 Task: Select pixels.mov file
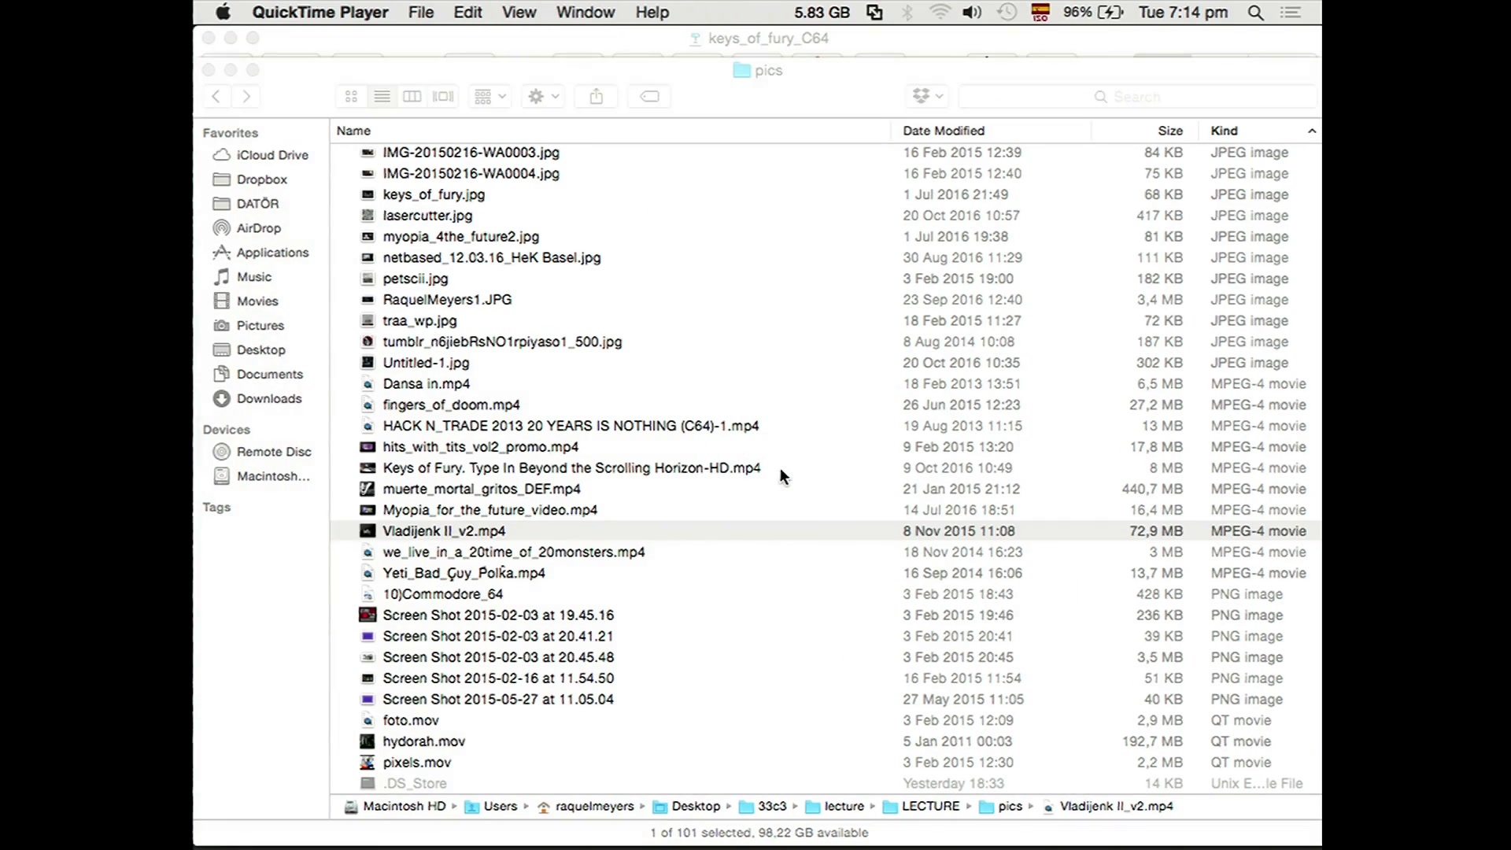pyautogui.click(x=416, y=763)
